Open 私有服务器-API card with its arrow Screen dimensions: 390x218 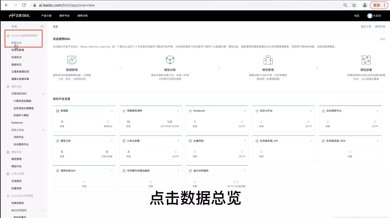coord(311,141)
